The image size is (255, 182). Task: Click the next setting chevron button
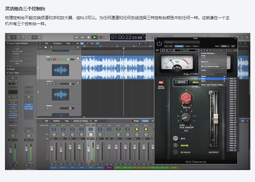coord(170,46)
